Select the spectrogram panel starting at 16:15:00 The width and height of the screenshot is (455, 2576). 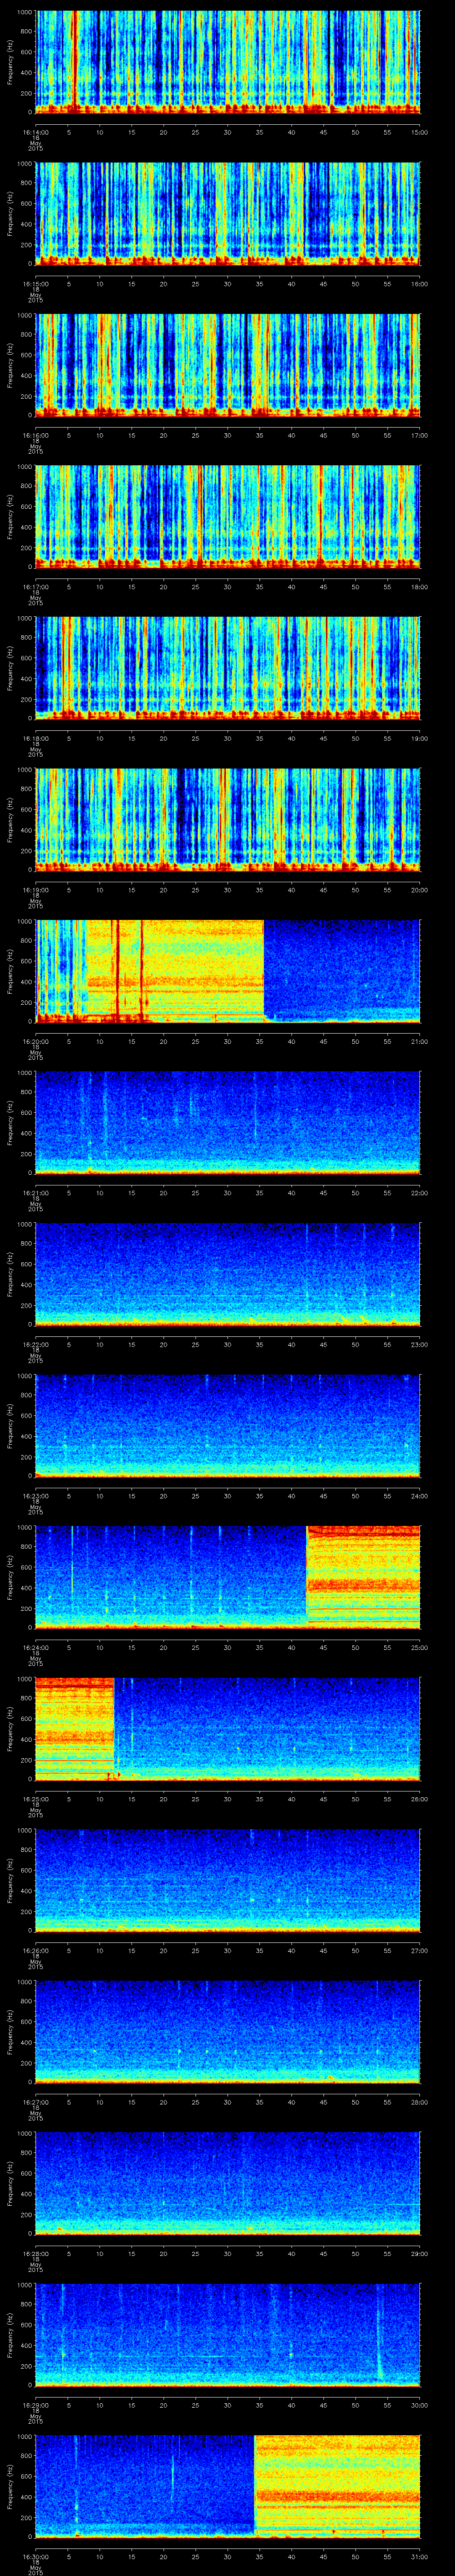coord(228,213)
